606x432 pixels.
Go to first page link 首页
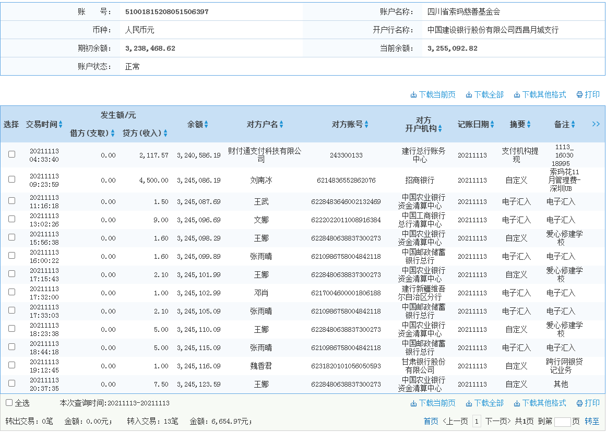point(431,421)
